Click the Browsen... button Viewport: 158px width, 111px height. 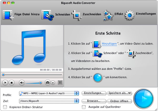(x=94, y=101)
